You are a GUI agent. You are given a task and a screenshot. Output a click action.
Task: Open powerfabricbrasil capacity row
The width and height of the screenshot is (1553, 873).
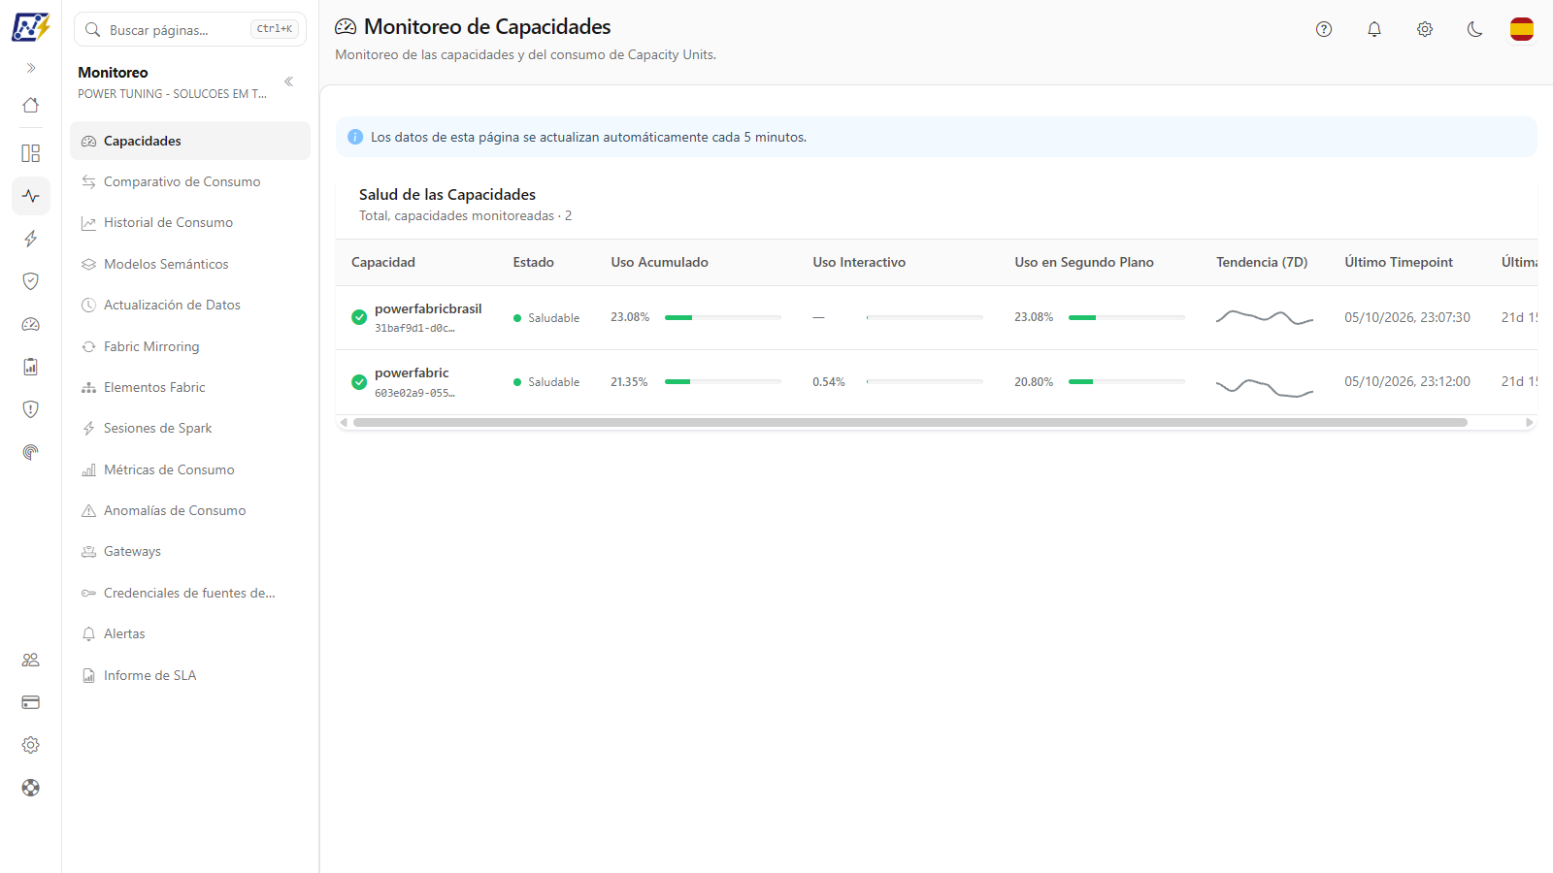click(x=937, y=317)
